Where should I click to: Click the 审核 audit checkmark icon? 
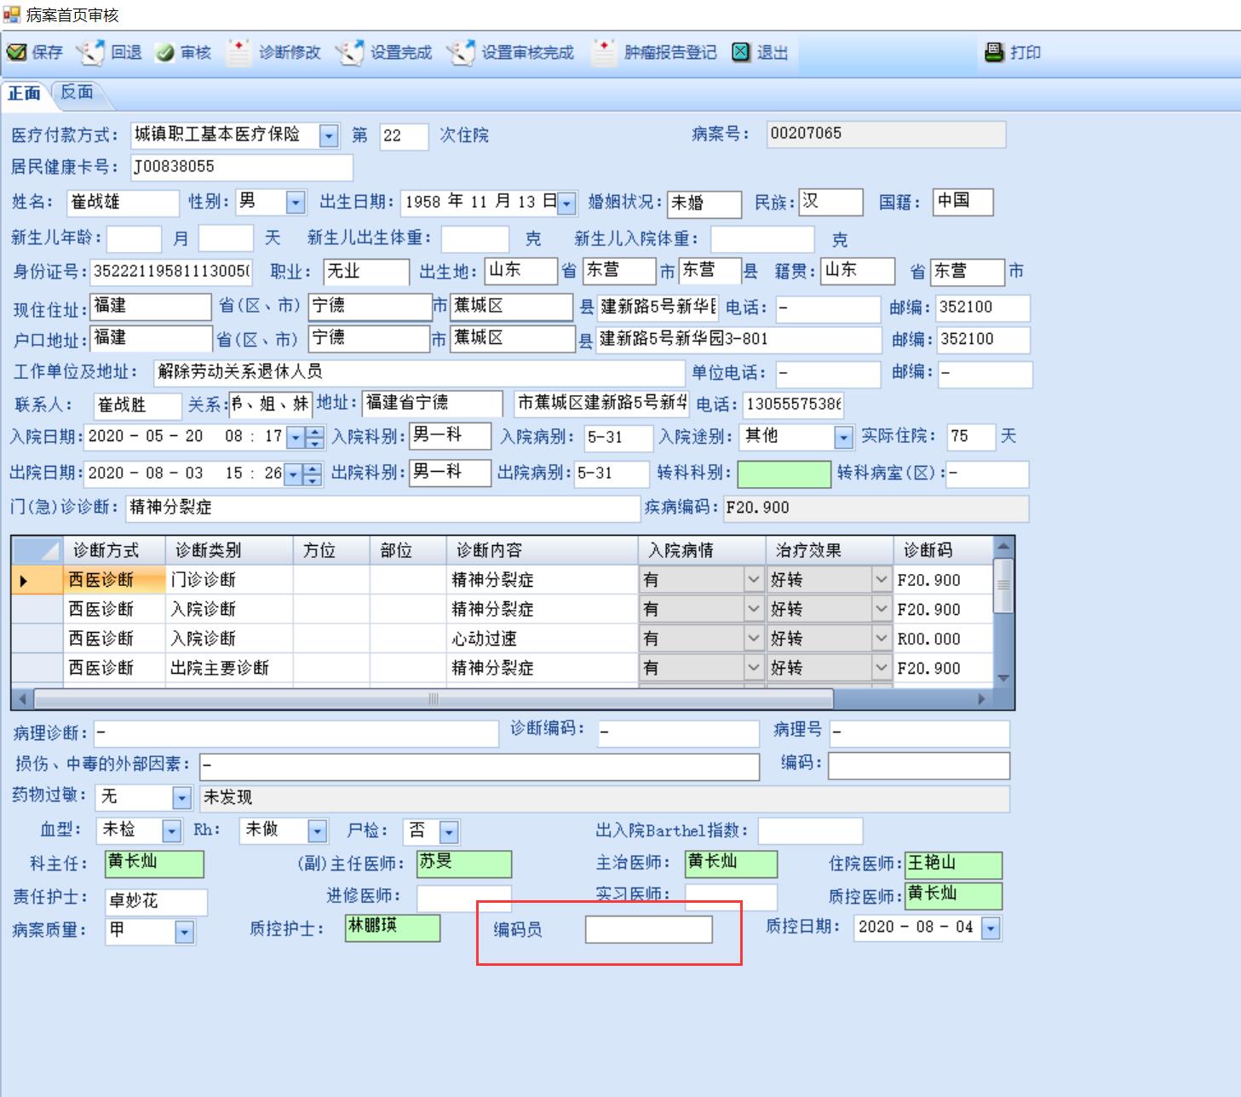[x=165, y=53]
